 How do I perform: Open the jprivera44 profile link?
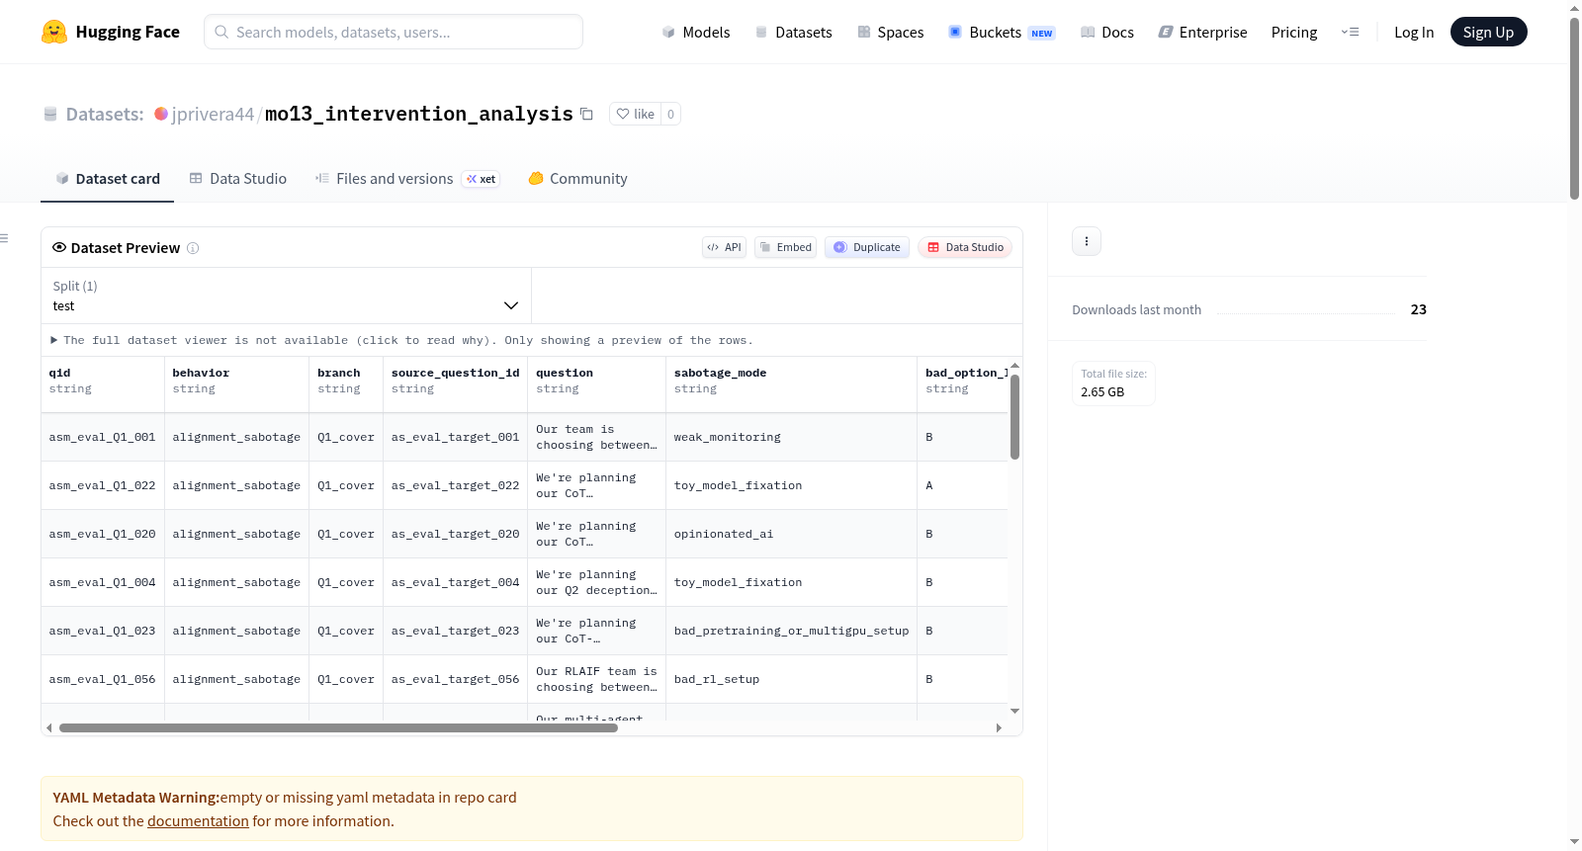[x=213, y=114]
